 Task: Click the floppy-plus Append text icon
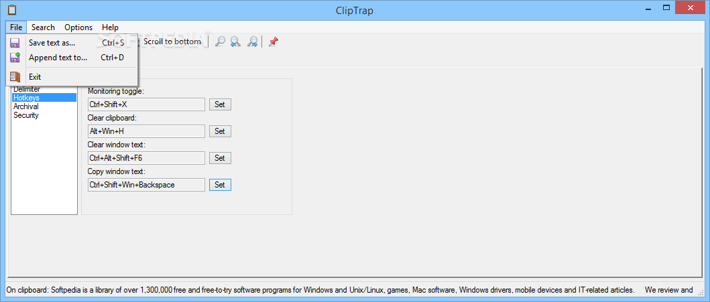pos(15,58)
